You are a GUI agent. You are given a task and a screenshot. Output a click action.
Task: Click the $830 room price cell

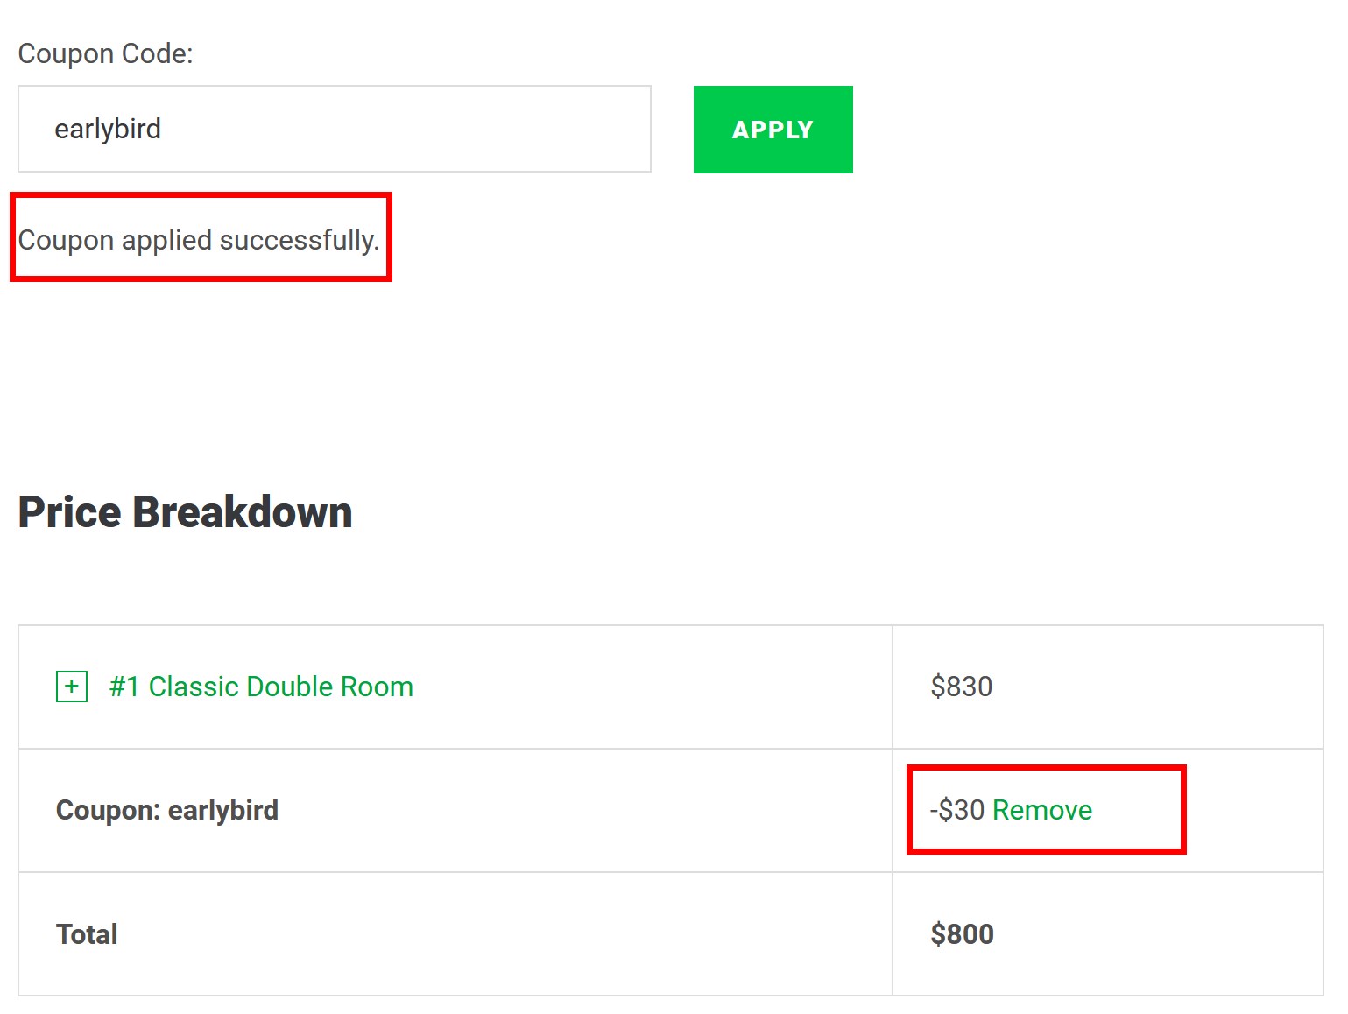pyautogui.click(x=961, y=687)
